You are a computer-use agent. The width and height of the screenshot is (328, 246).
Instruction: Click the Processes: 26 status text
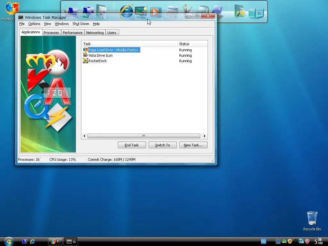(x=29, y=160)
